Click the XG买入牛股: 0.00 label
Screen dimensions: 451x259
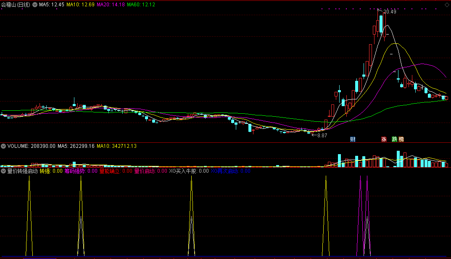click(x=189, y=171)
